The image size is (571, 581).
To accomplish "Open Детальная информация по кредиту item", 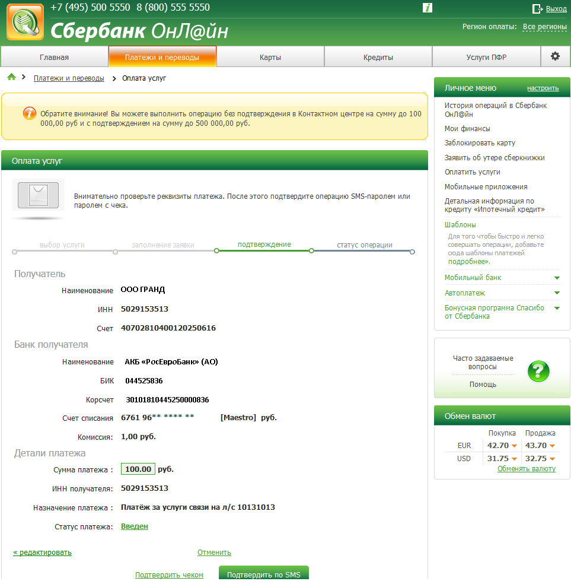I will click(x=495, y=205).
